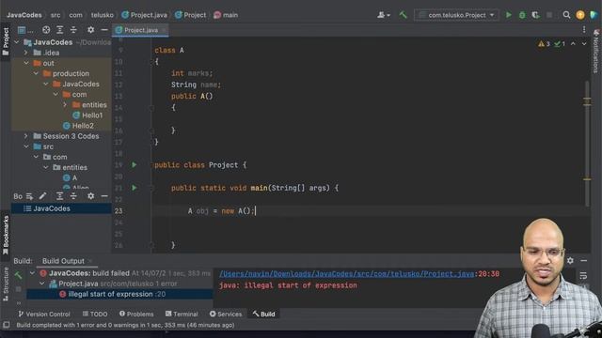Select opened file target icon in Project panel

(46, 29)
